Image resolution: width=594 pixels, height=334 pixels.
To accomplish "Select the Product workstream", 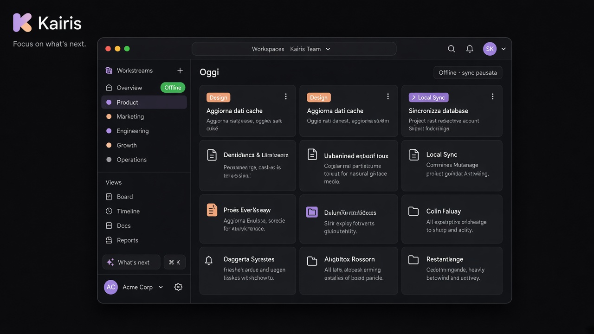I will tap(144, 102).
